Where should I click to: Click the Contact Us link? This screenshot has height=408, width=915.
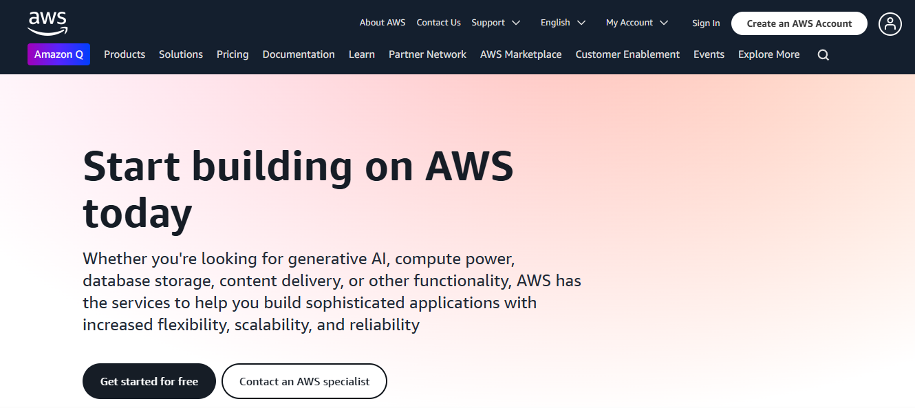point(438,23)
